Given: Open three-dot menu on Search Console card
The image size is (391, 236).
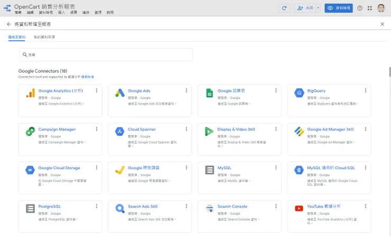Looking at the screenshot, I should [x=276, y=206].
